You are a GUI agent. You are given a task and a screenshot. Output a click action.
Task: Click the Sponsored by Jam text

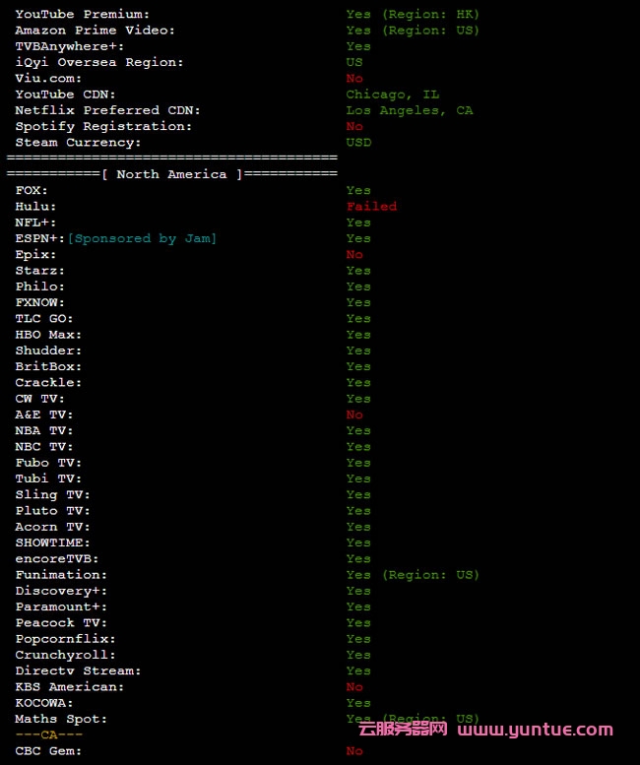click(x=142, y=238)
